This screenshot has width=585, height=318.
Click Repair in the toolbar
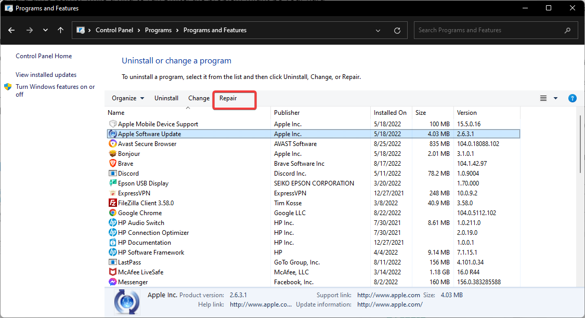click(x=228, y=98)
